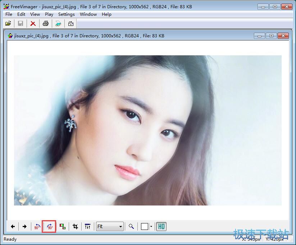Activate the magnifier zoom tool

click(131, 226)
